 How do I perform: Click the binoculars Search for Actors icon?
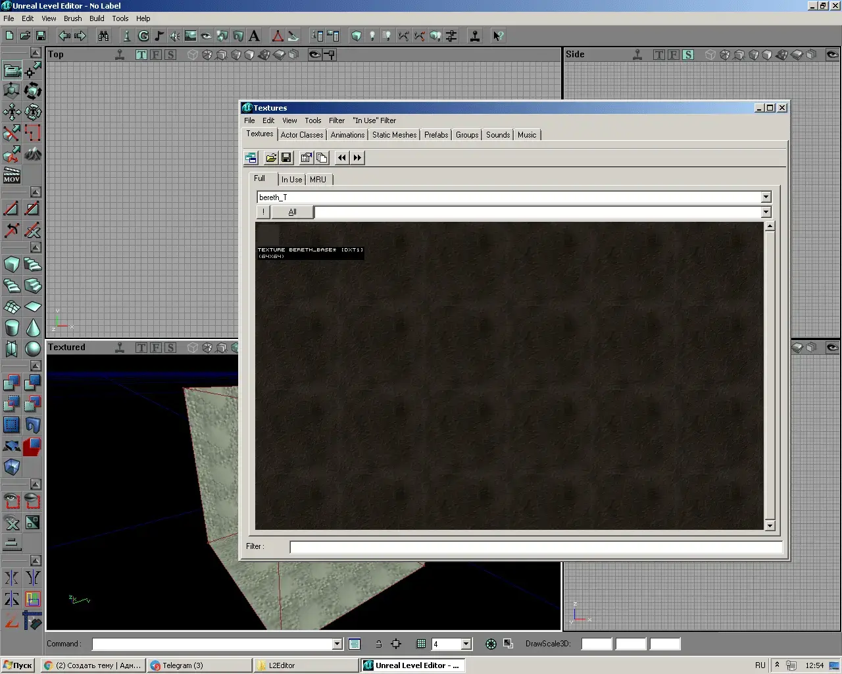[x=103, y=36]
